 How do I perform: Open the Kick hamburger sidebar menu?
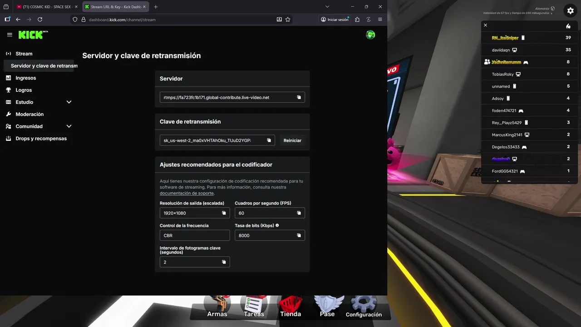coord(10,35)
